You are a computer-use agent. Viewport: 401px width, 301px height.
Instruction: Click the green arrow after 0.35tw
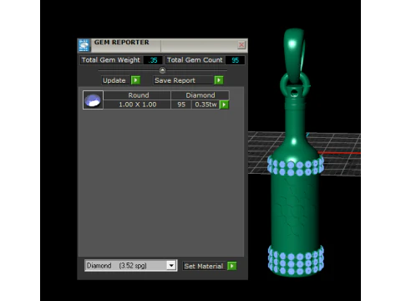point(224,105)
